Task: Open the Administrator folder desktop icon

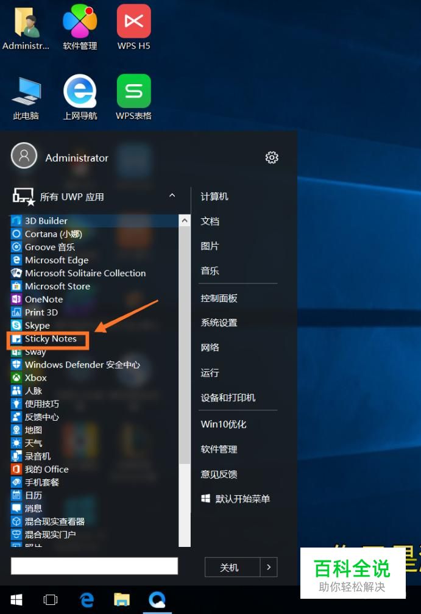Action: pyautogui.click(x=26, y=27)
